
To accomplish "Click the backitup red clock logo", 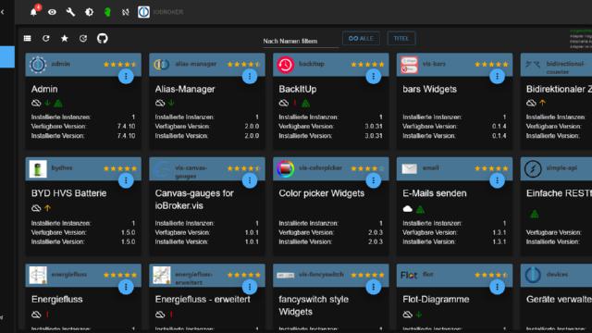I will click(286, 65).
